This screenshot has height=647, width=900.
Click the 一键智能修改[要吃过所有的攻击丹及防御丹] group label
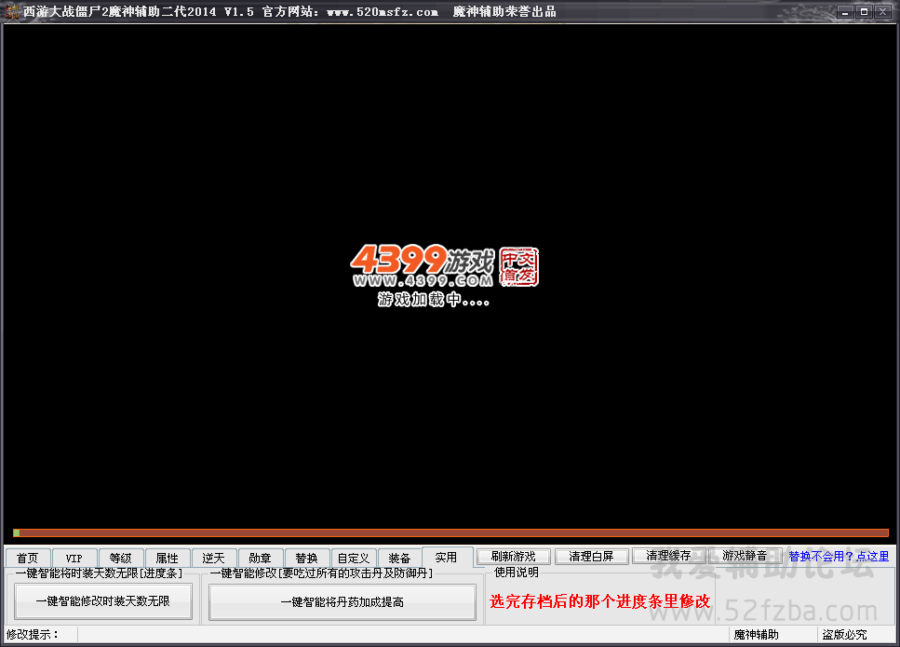(321, 573)
